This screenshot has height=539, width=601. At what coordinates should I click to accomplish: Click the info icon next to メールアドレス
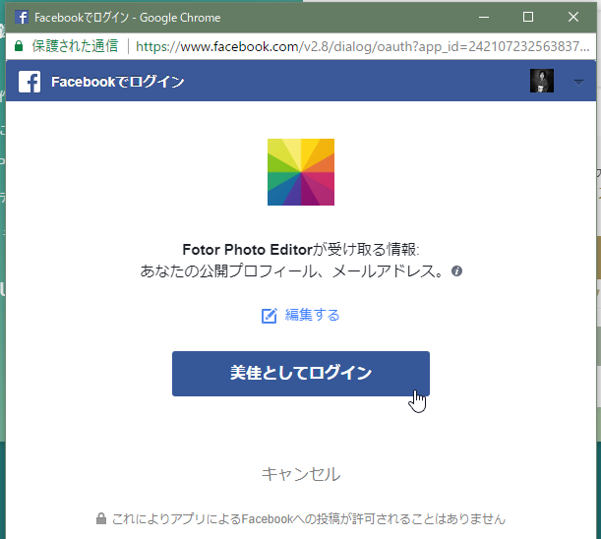pyautogui.click(x=456, y=271)
